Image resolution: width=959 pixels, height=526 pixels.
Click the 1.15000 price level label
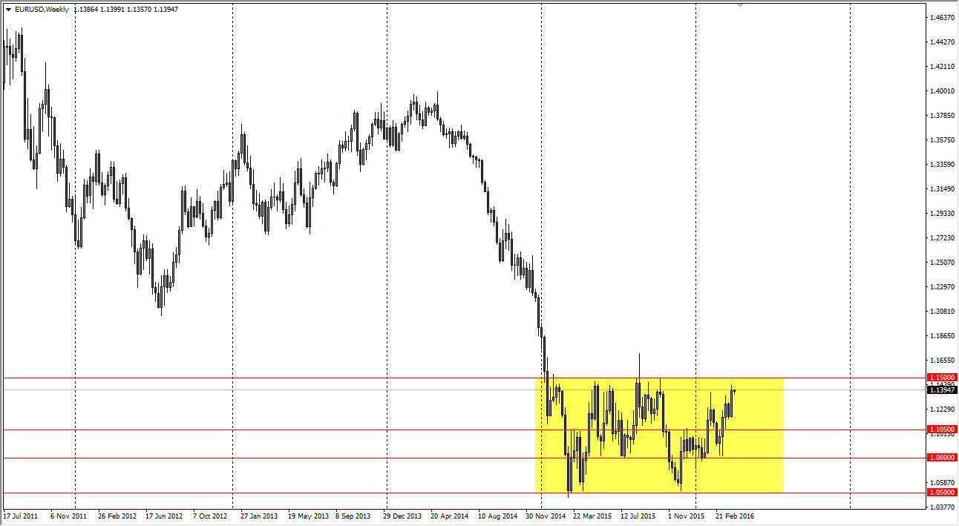tap(941, 378)
